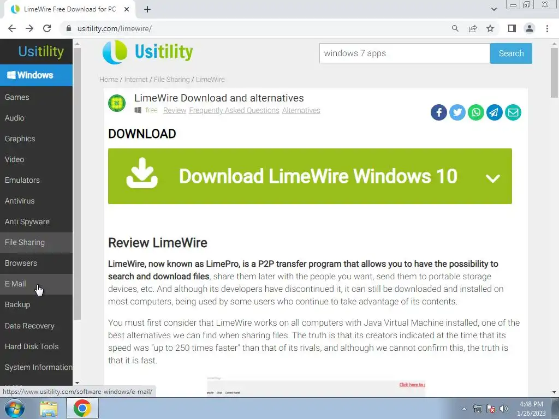Jump to Review link
559x419 pixels.
tap(174, 110)
